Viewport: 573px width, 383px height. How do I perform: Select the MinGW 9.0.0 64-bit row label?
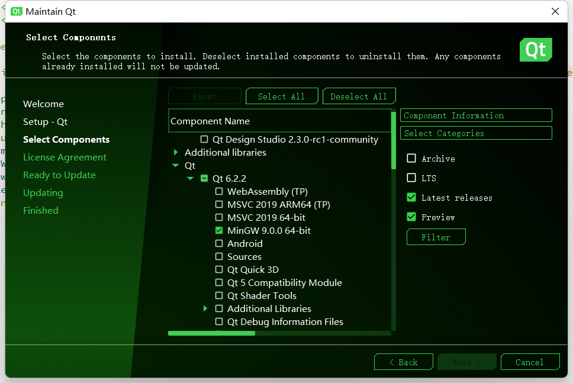click(x=269, y=231)
